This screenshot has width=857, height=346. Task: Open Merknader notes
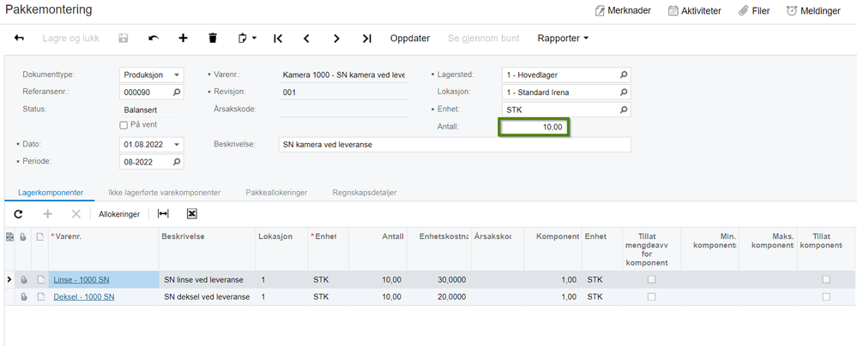[623, 10]
